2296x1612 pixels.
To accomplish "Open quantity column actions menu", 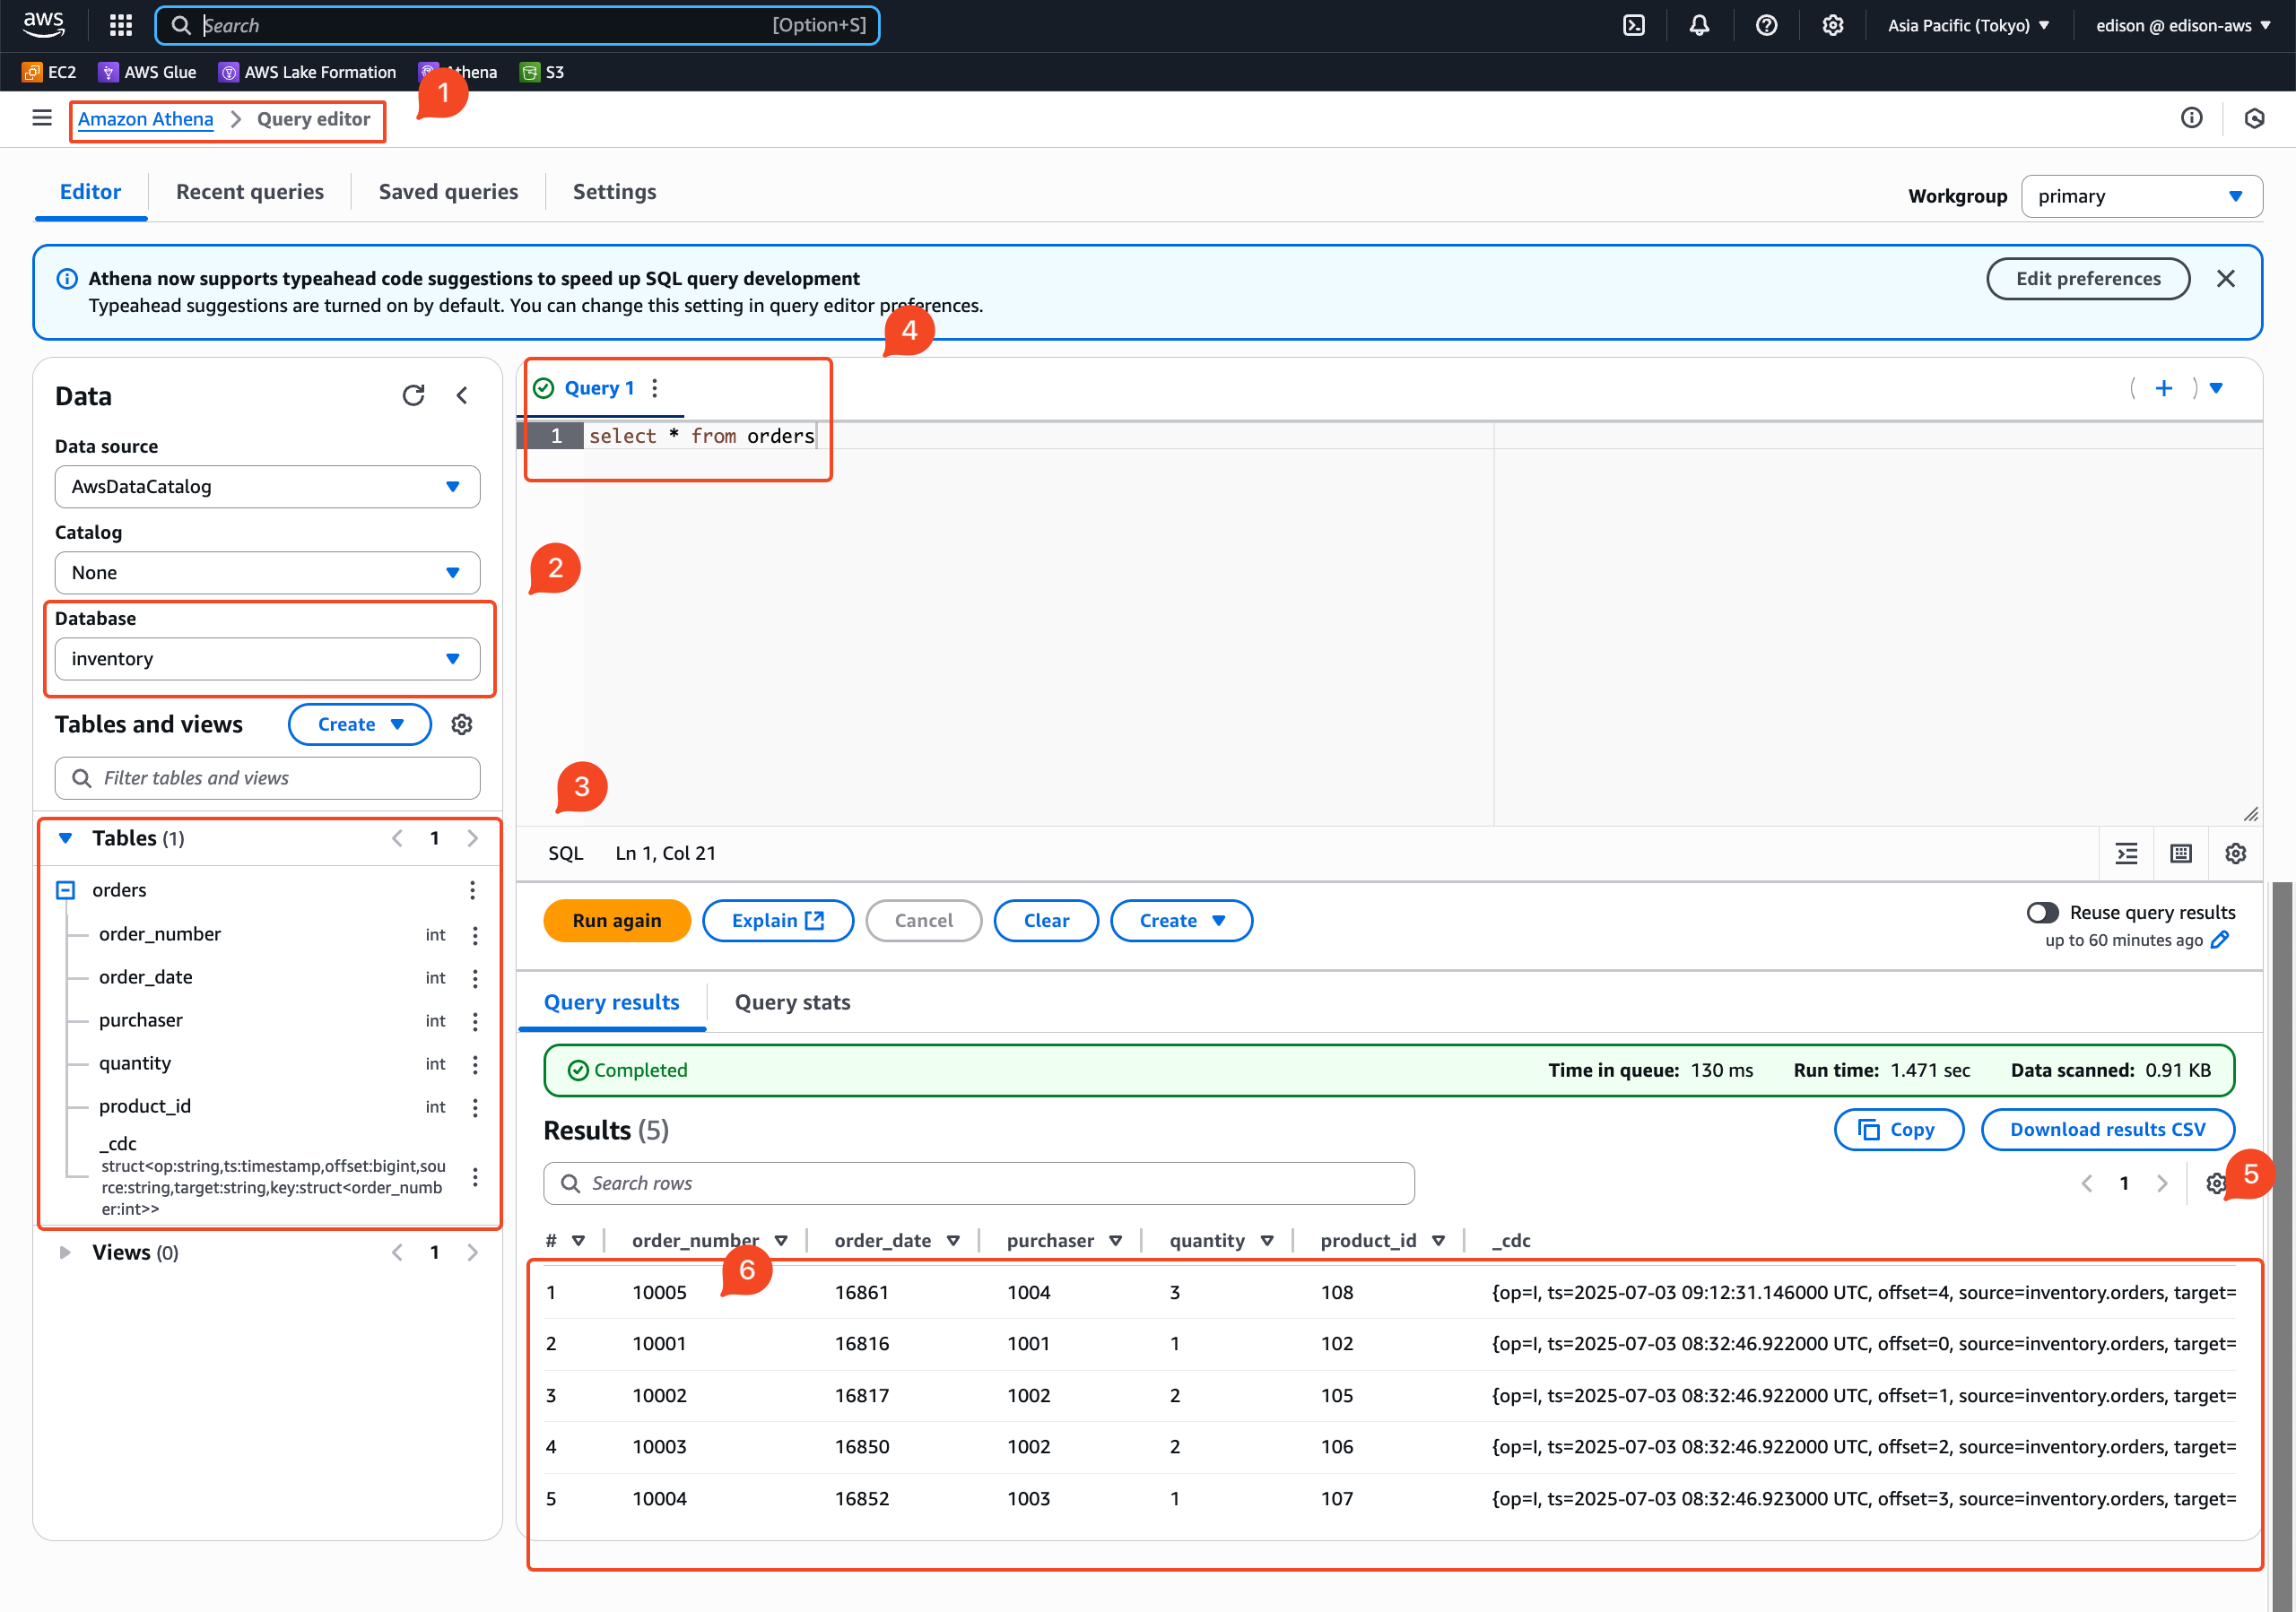I will tap(475, 1063).
